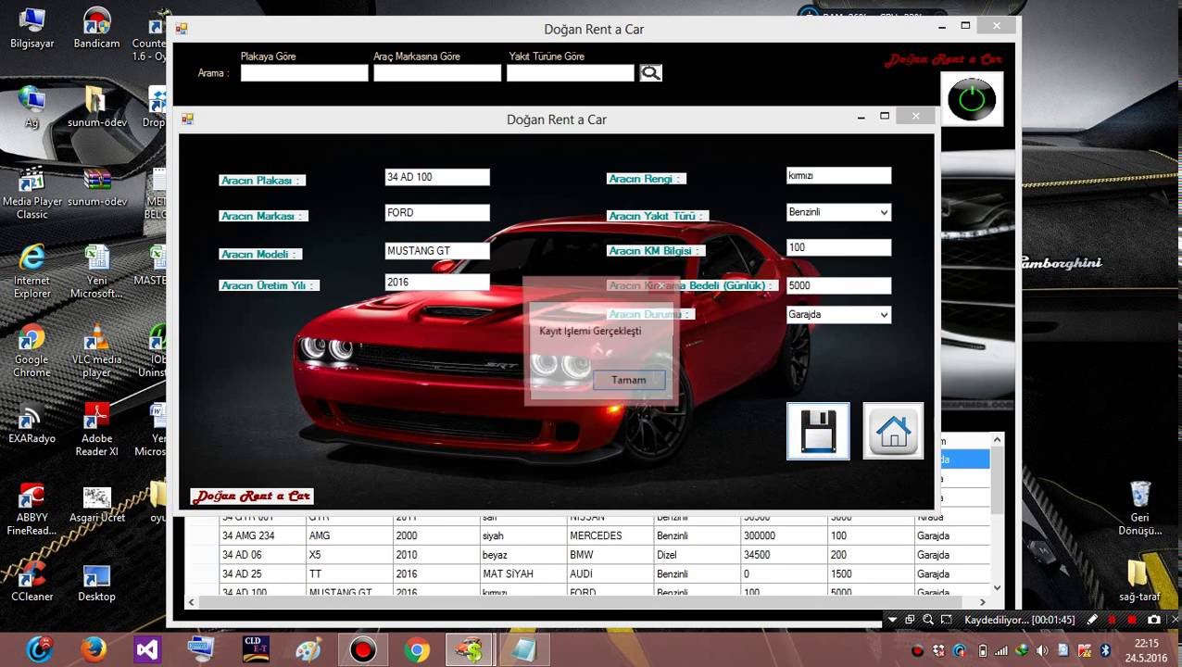The height and width of the screenshot is (667, 1182).
Task: Open the sunum-ödev WinRAR archive icon
Action: 96,186
